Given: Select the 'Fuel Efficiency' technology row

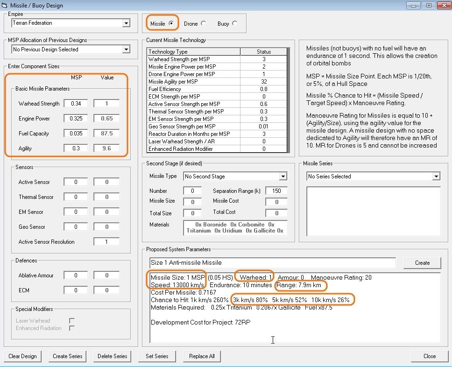Looking at the screenshot, I should coord(217,89).
